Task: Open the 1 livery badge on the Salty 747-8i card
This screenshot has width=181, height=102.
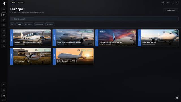Action: point(90,50)
